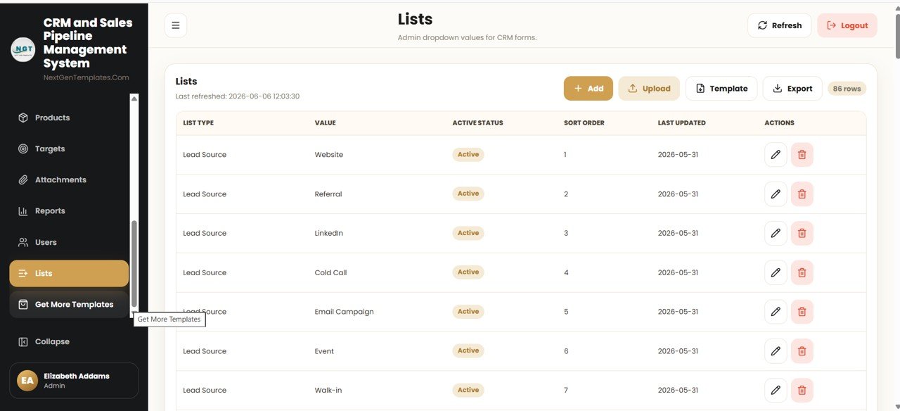900x411 pixels.
Task: Delete the Email Campaign row
Action: coord(802,312)
